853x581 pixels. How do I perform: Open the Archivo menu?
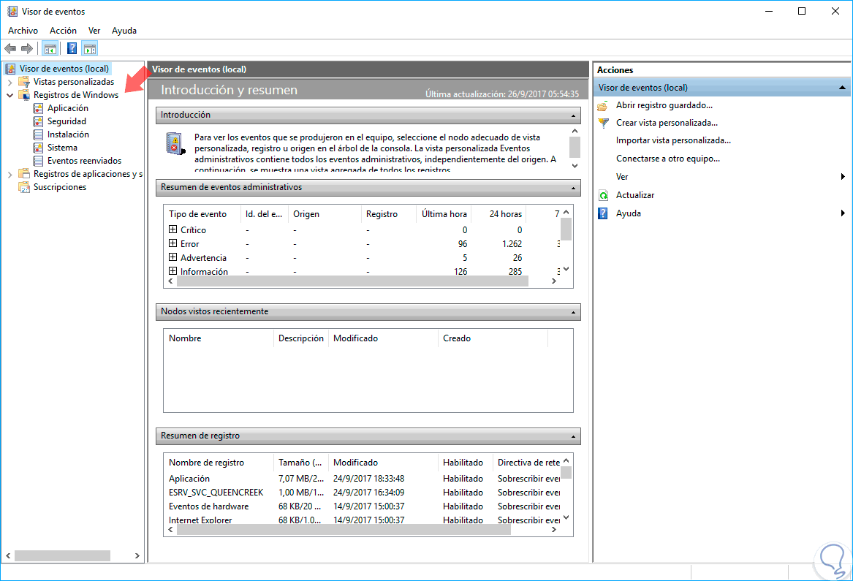pos(23,31)
